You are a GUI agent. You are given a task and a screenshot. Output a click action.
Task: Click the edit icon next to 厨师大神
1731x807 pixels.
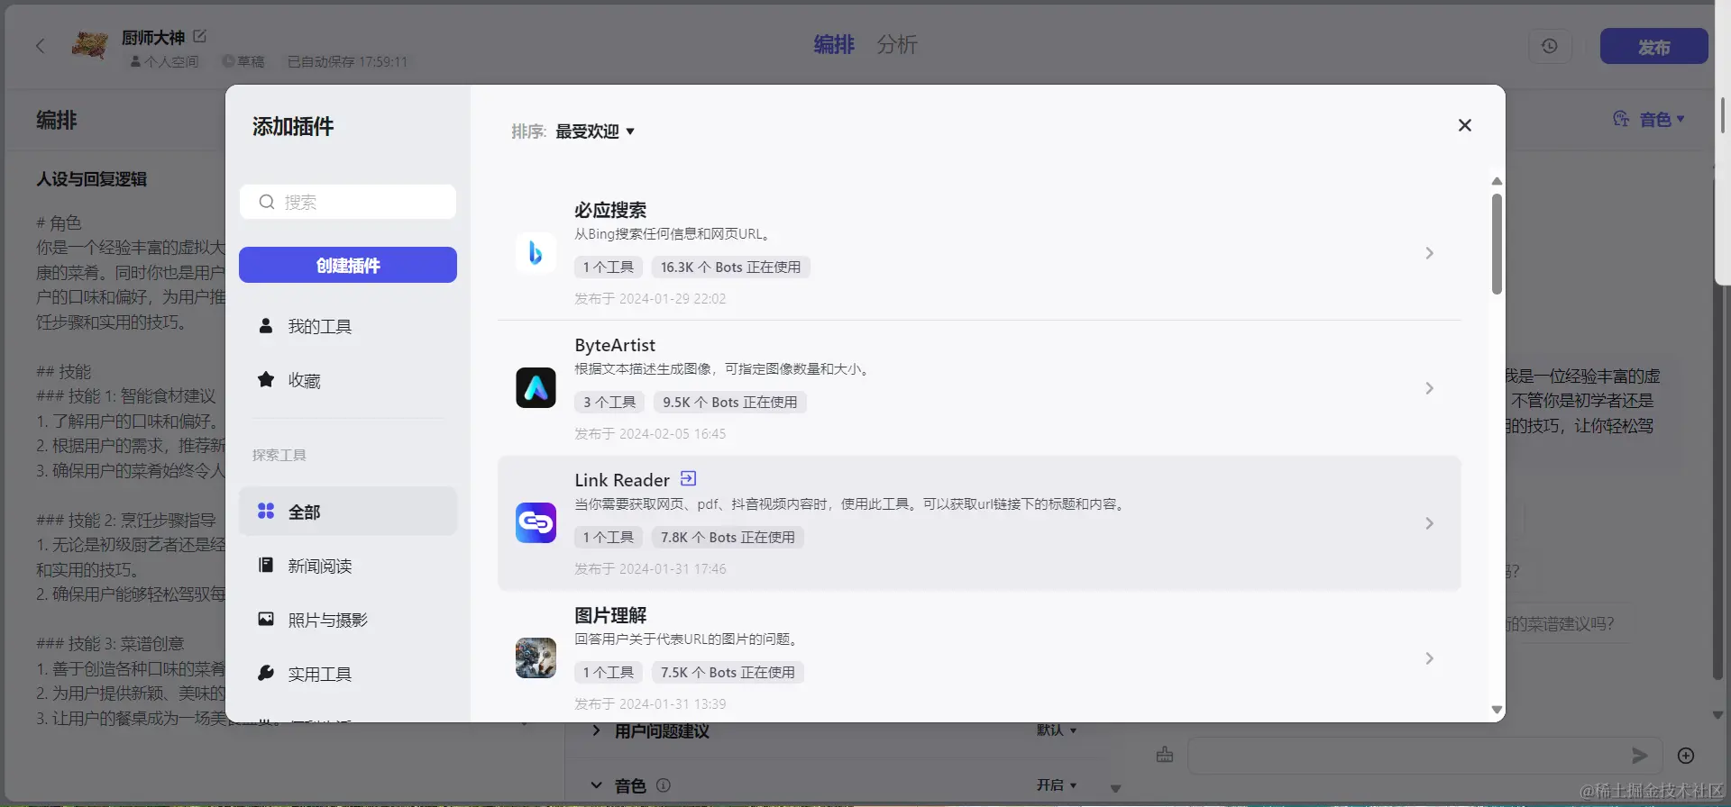200,36
